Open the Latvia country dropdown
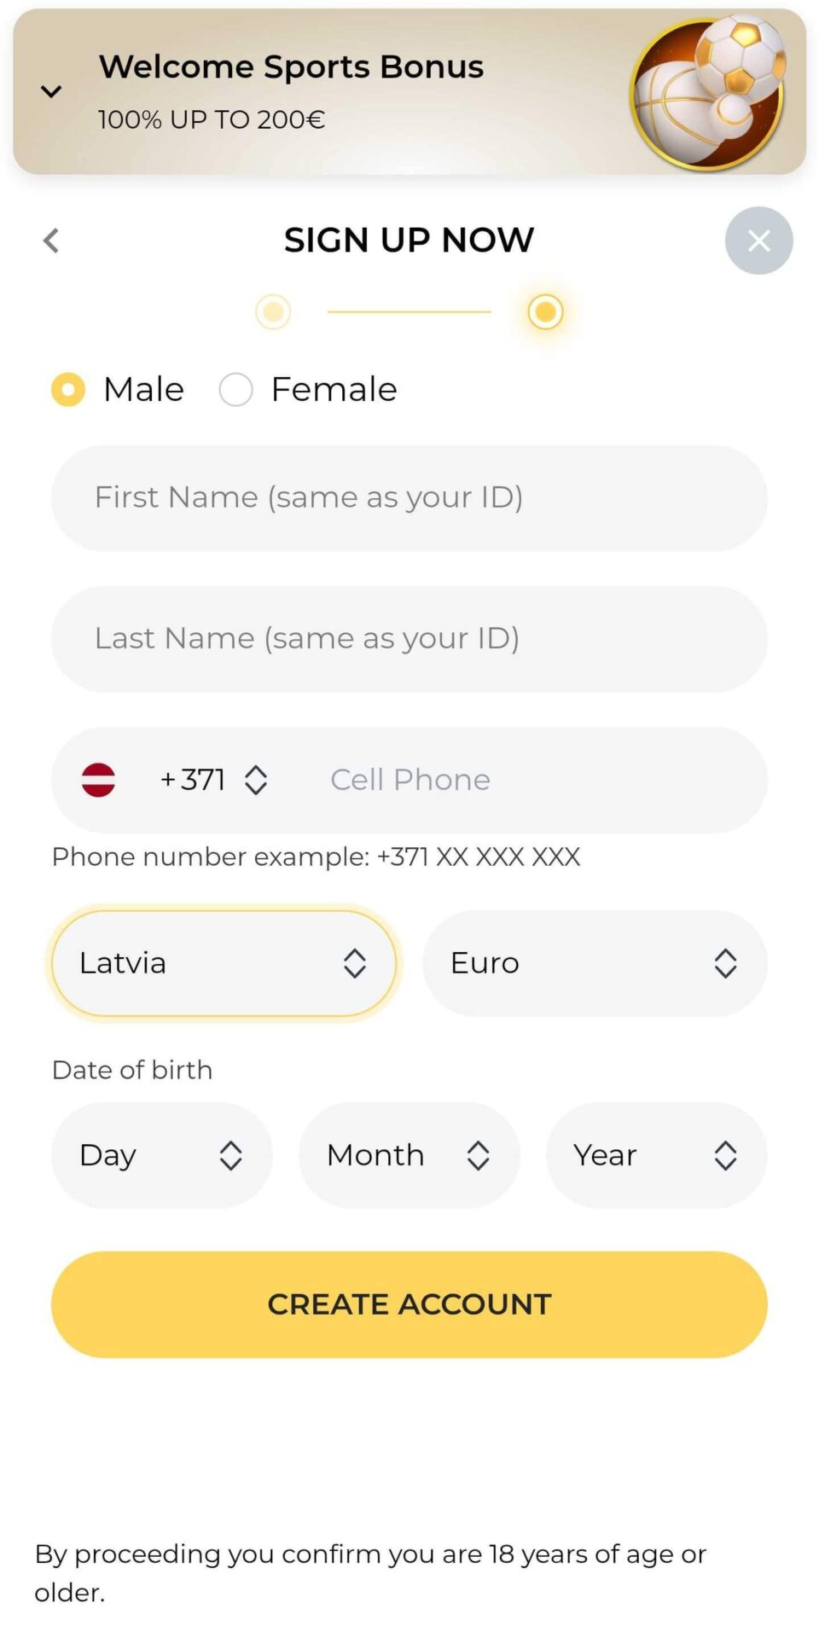This screenshot has height=1638, width=819. pos(224,963)
